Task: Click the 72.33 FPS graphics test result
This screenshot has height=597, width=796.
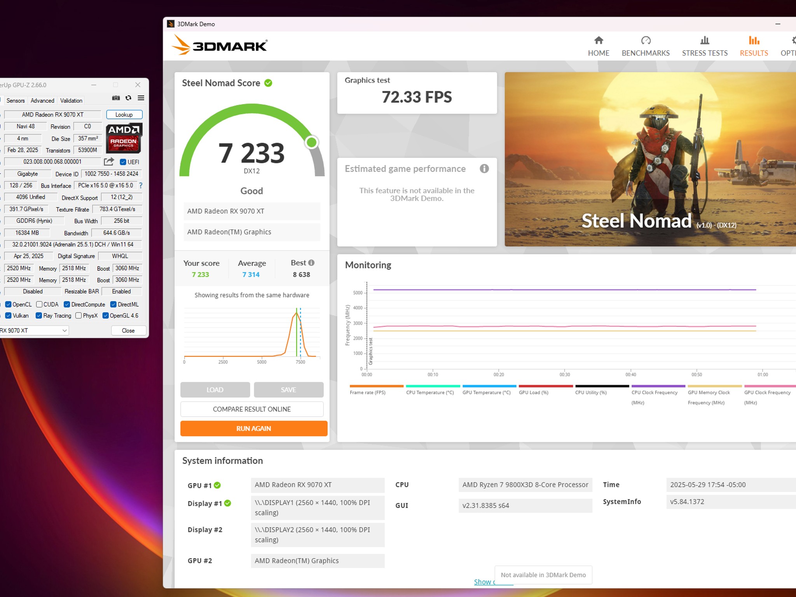Action: pos(417,97)
